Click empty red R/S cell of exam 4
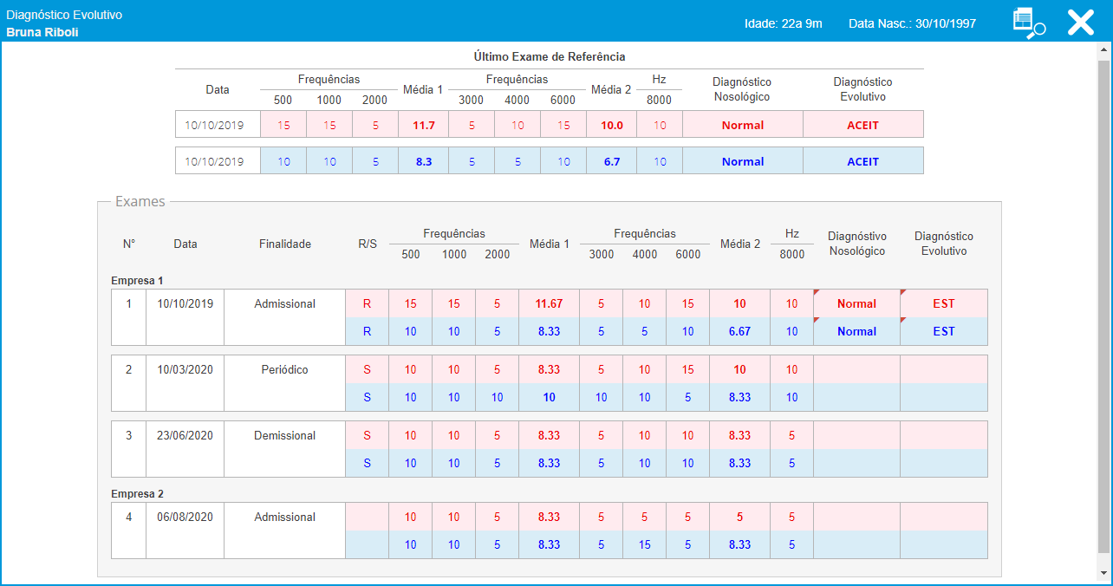Image resolution: width=1113 pixels, height=586 pixels. (x=367, y=518)
